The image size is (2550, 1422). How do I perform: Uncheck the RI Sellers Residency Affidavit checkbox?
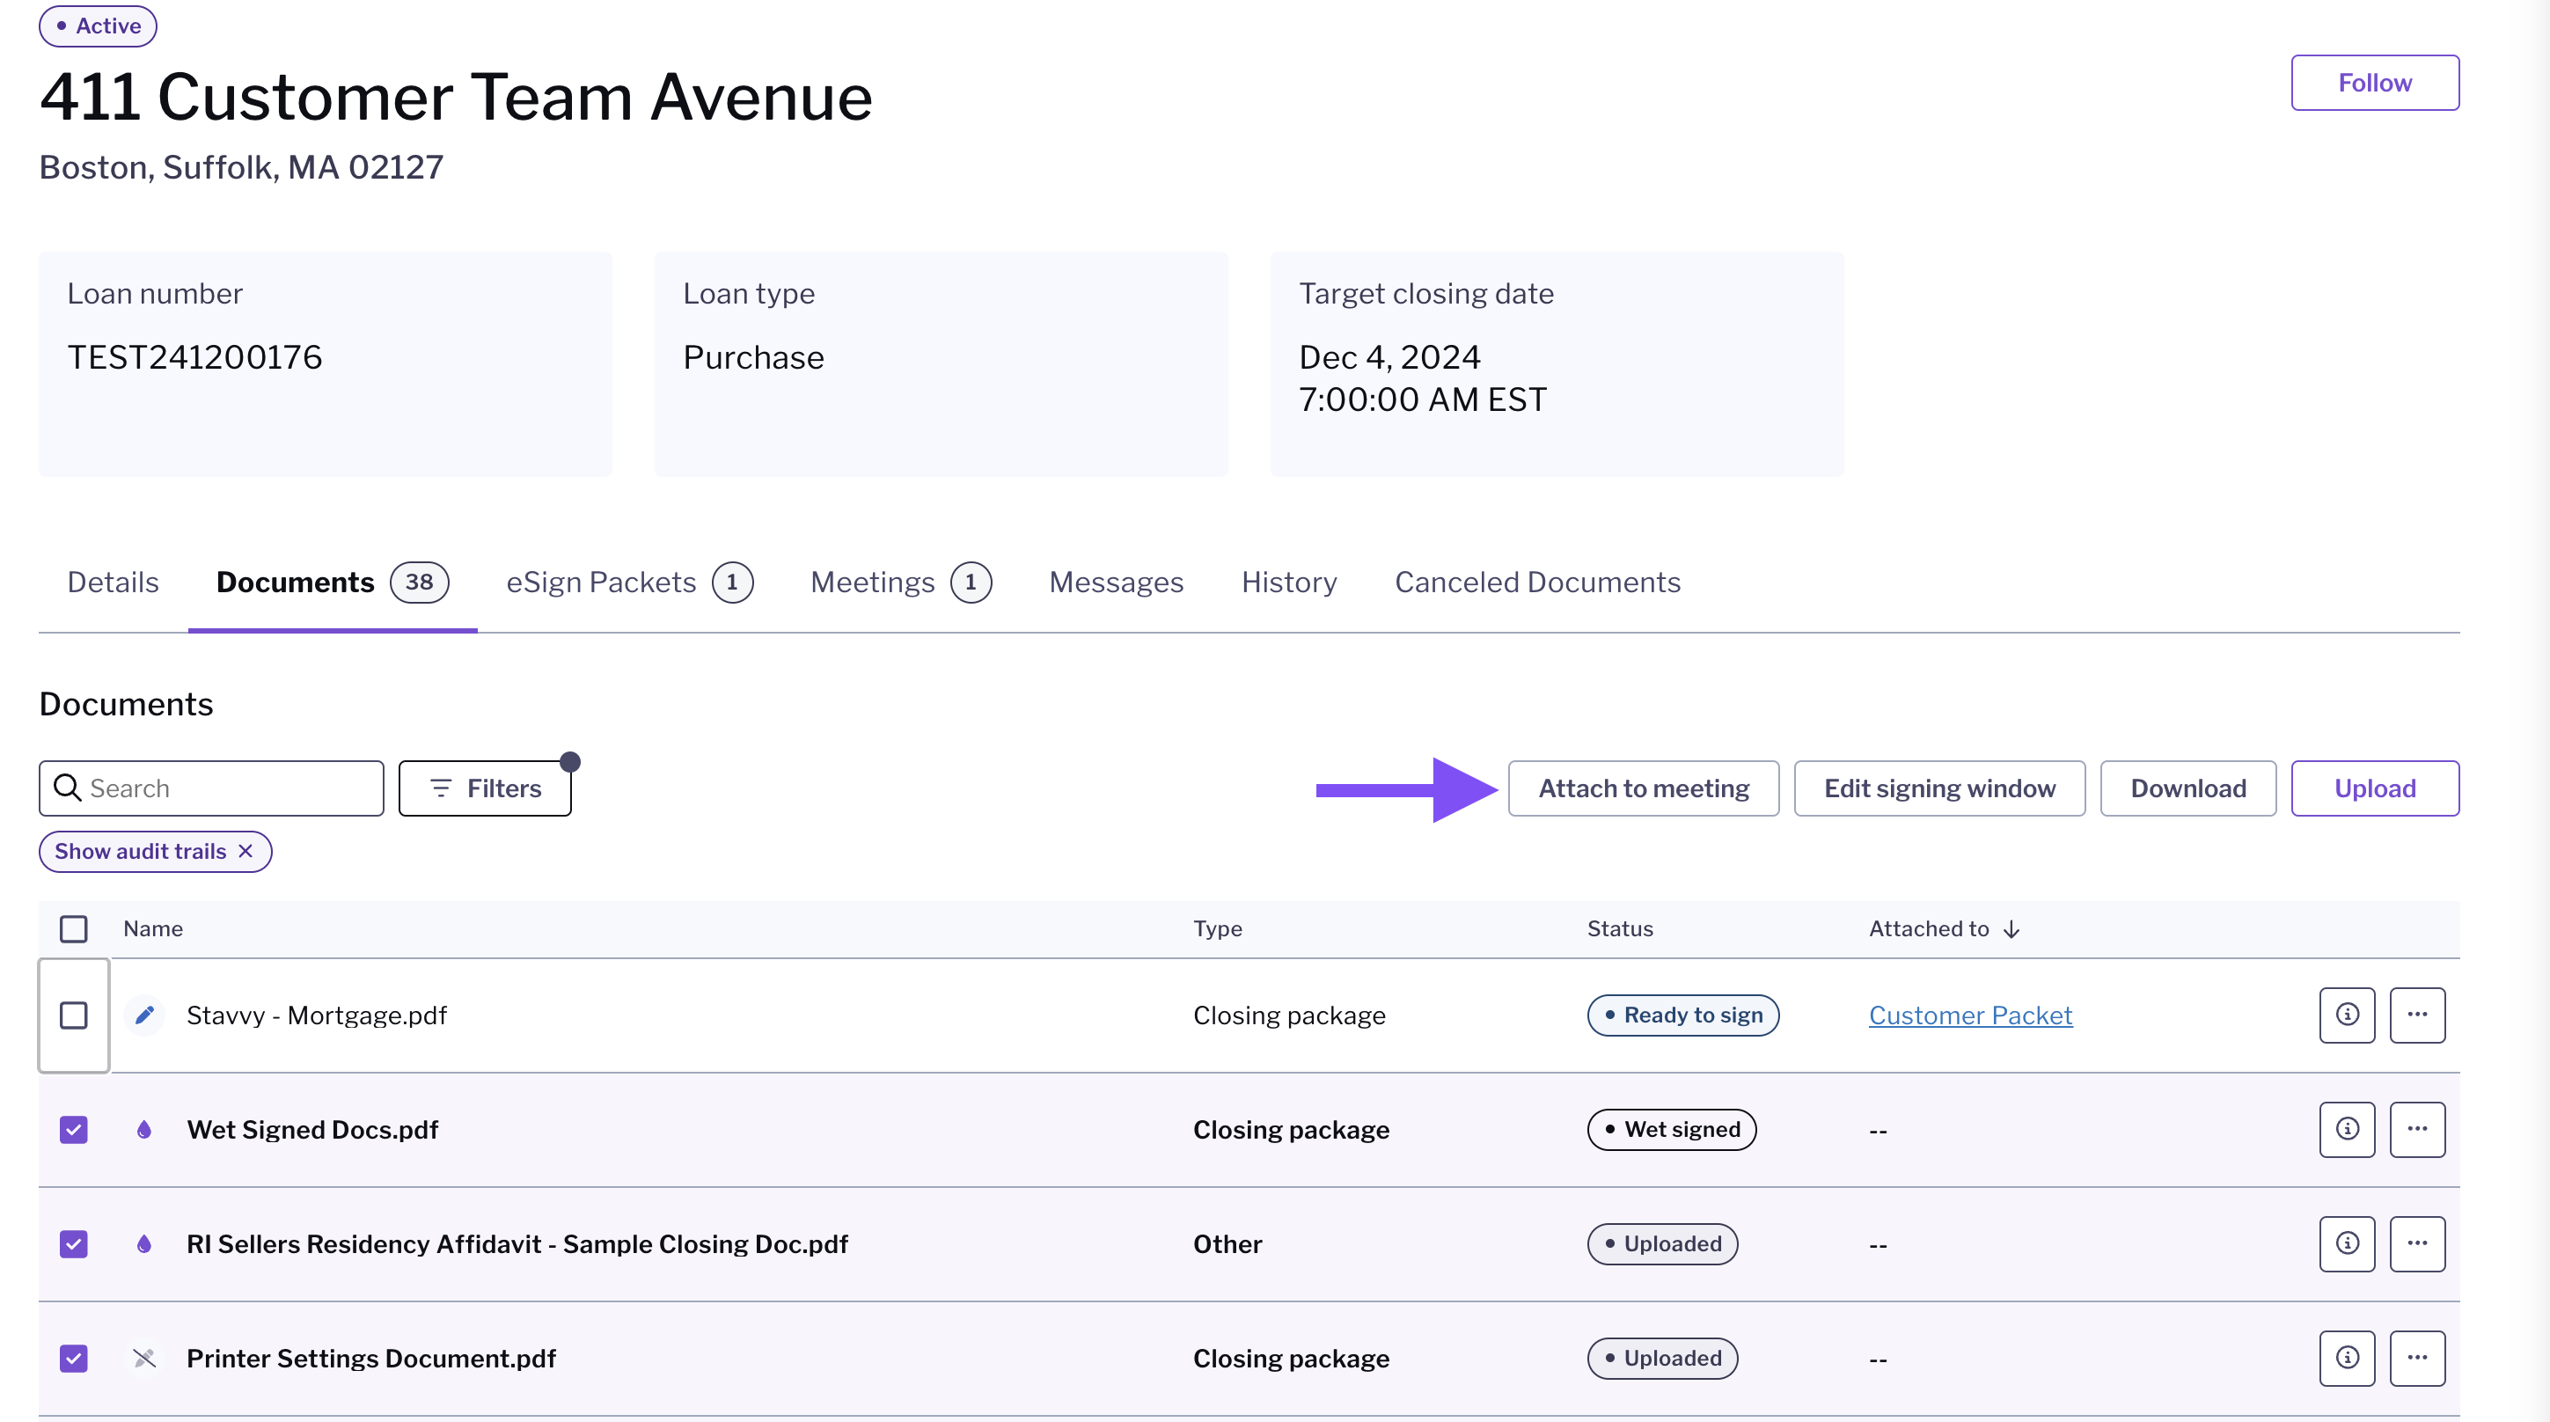[x=73, y=1243]
